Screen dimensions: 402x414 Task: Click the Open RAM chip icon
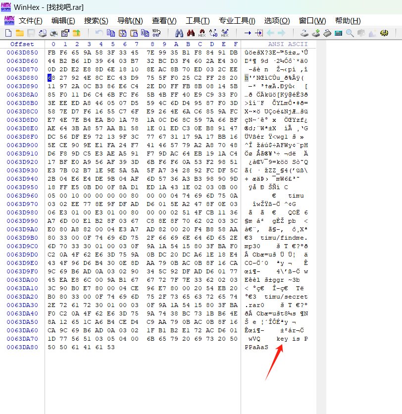point(327,33)
